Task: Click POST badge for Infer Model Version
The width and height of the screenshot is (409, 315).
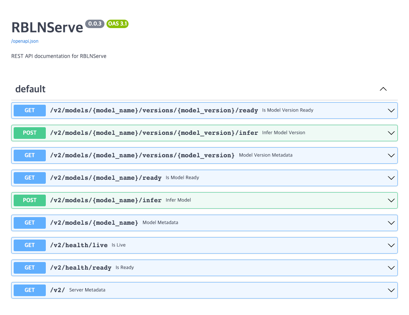Action: click(30, 133)
